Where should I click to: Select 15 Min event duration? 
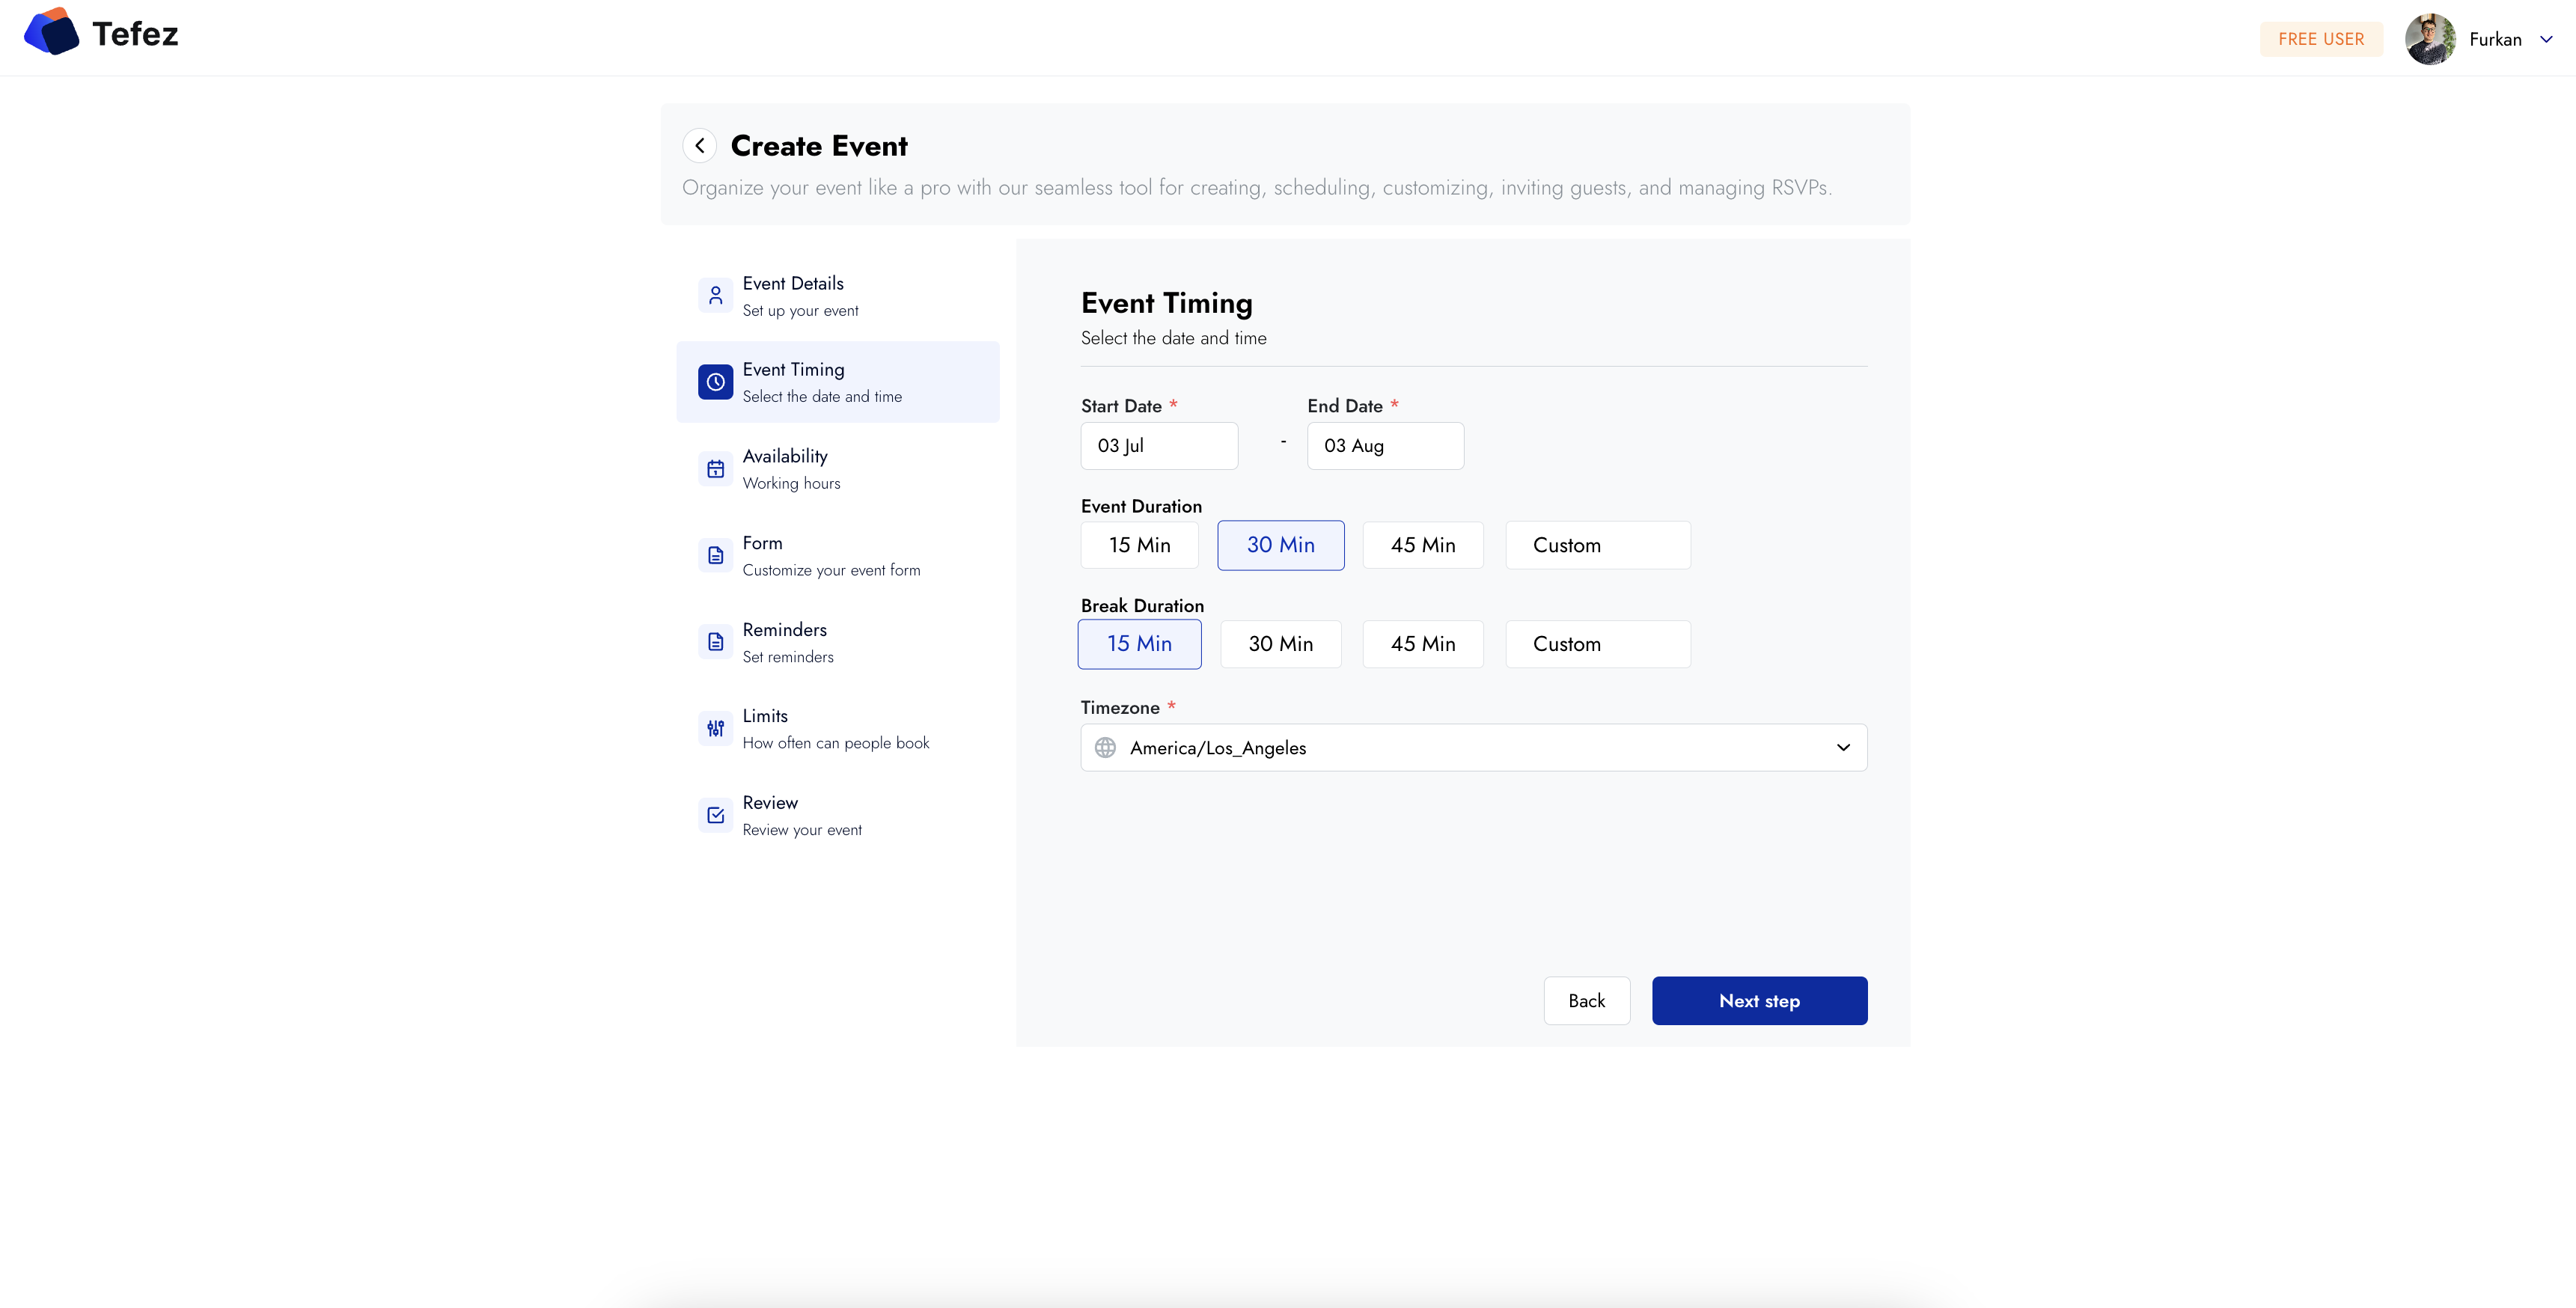pyautogui.click(x=1139, y=545)
